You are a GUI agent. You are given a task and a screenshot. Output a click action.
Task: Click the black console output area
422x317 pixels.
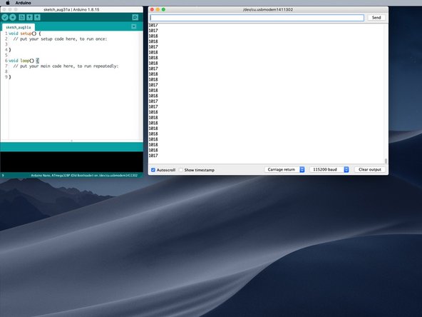coord(71,162)
